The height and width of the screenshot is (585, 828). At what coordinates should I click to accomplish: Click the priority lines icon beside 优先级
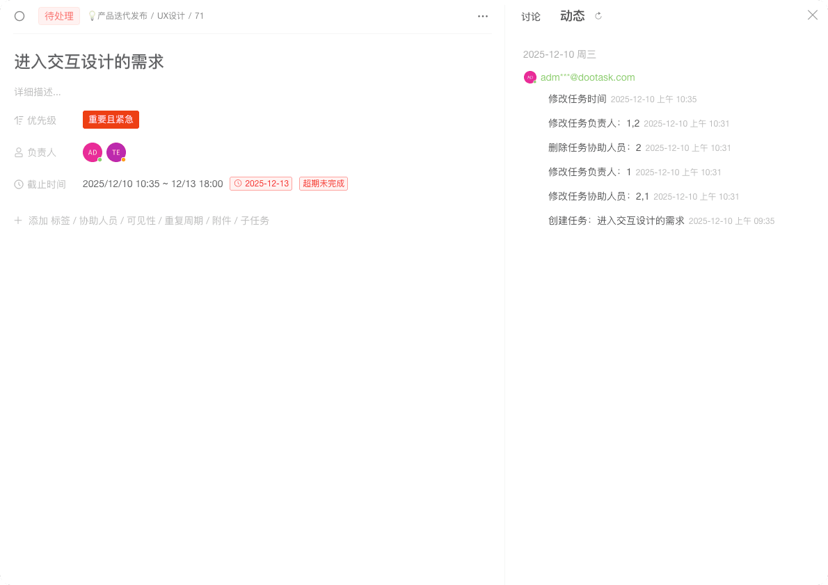coord(19,120)
